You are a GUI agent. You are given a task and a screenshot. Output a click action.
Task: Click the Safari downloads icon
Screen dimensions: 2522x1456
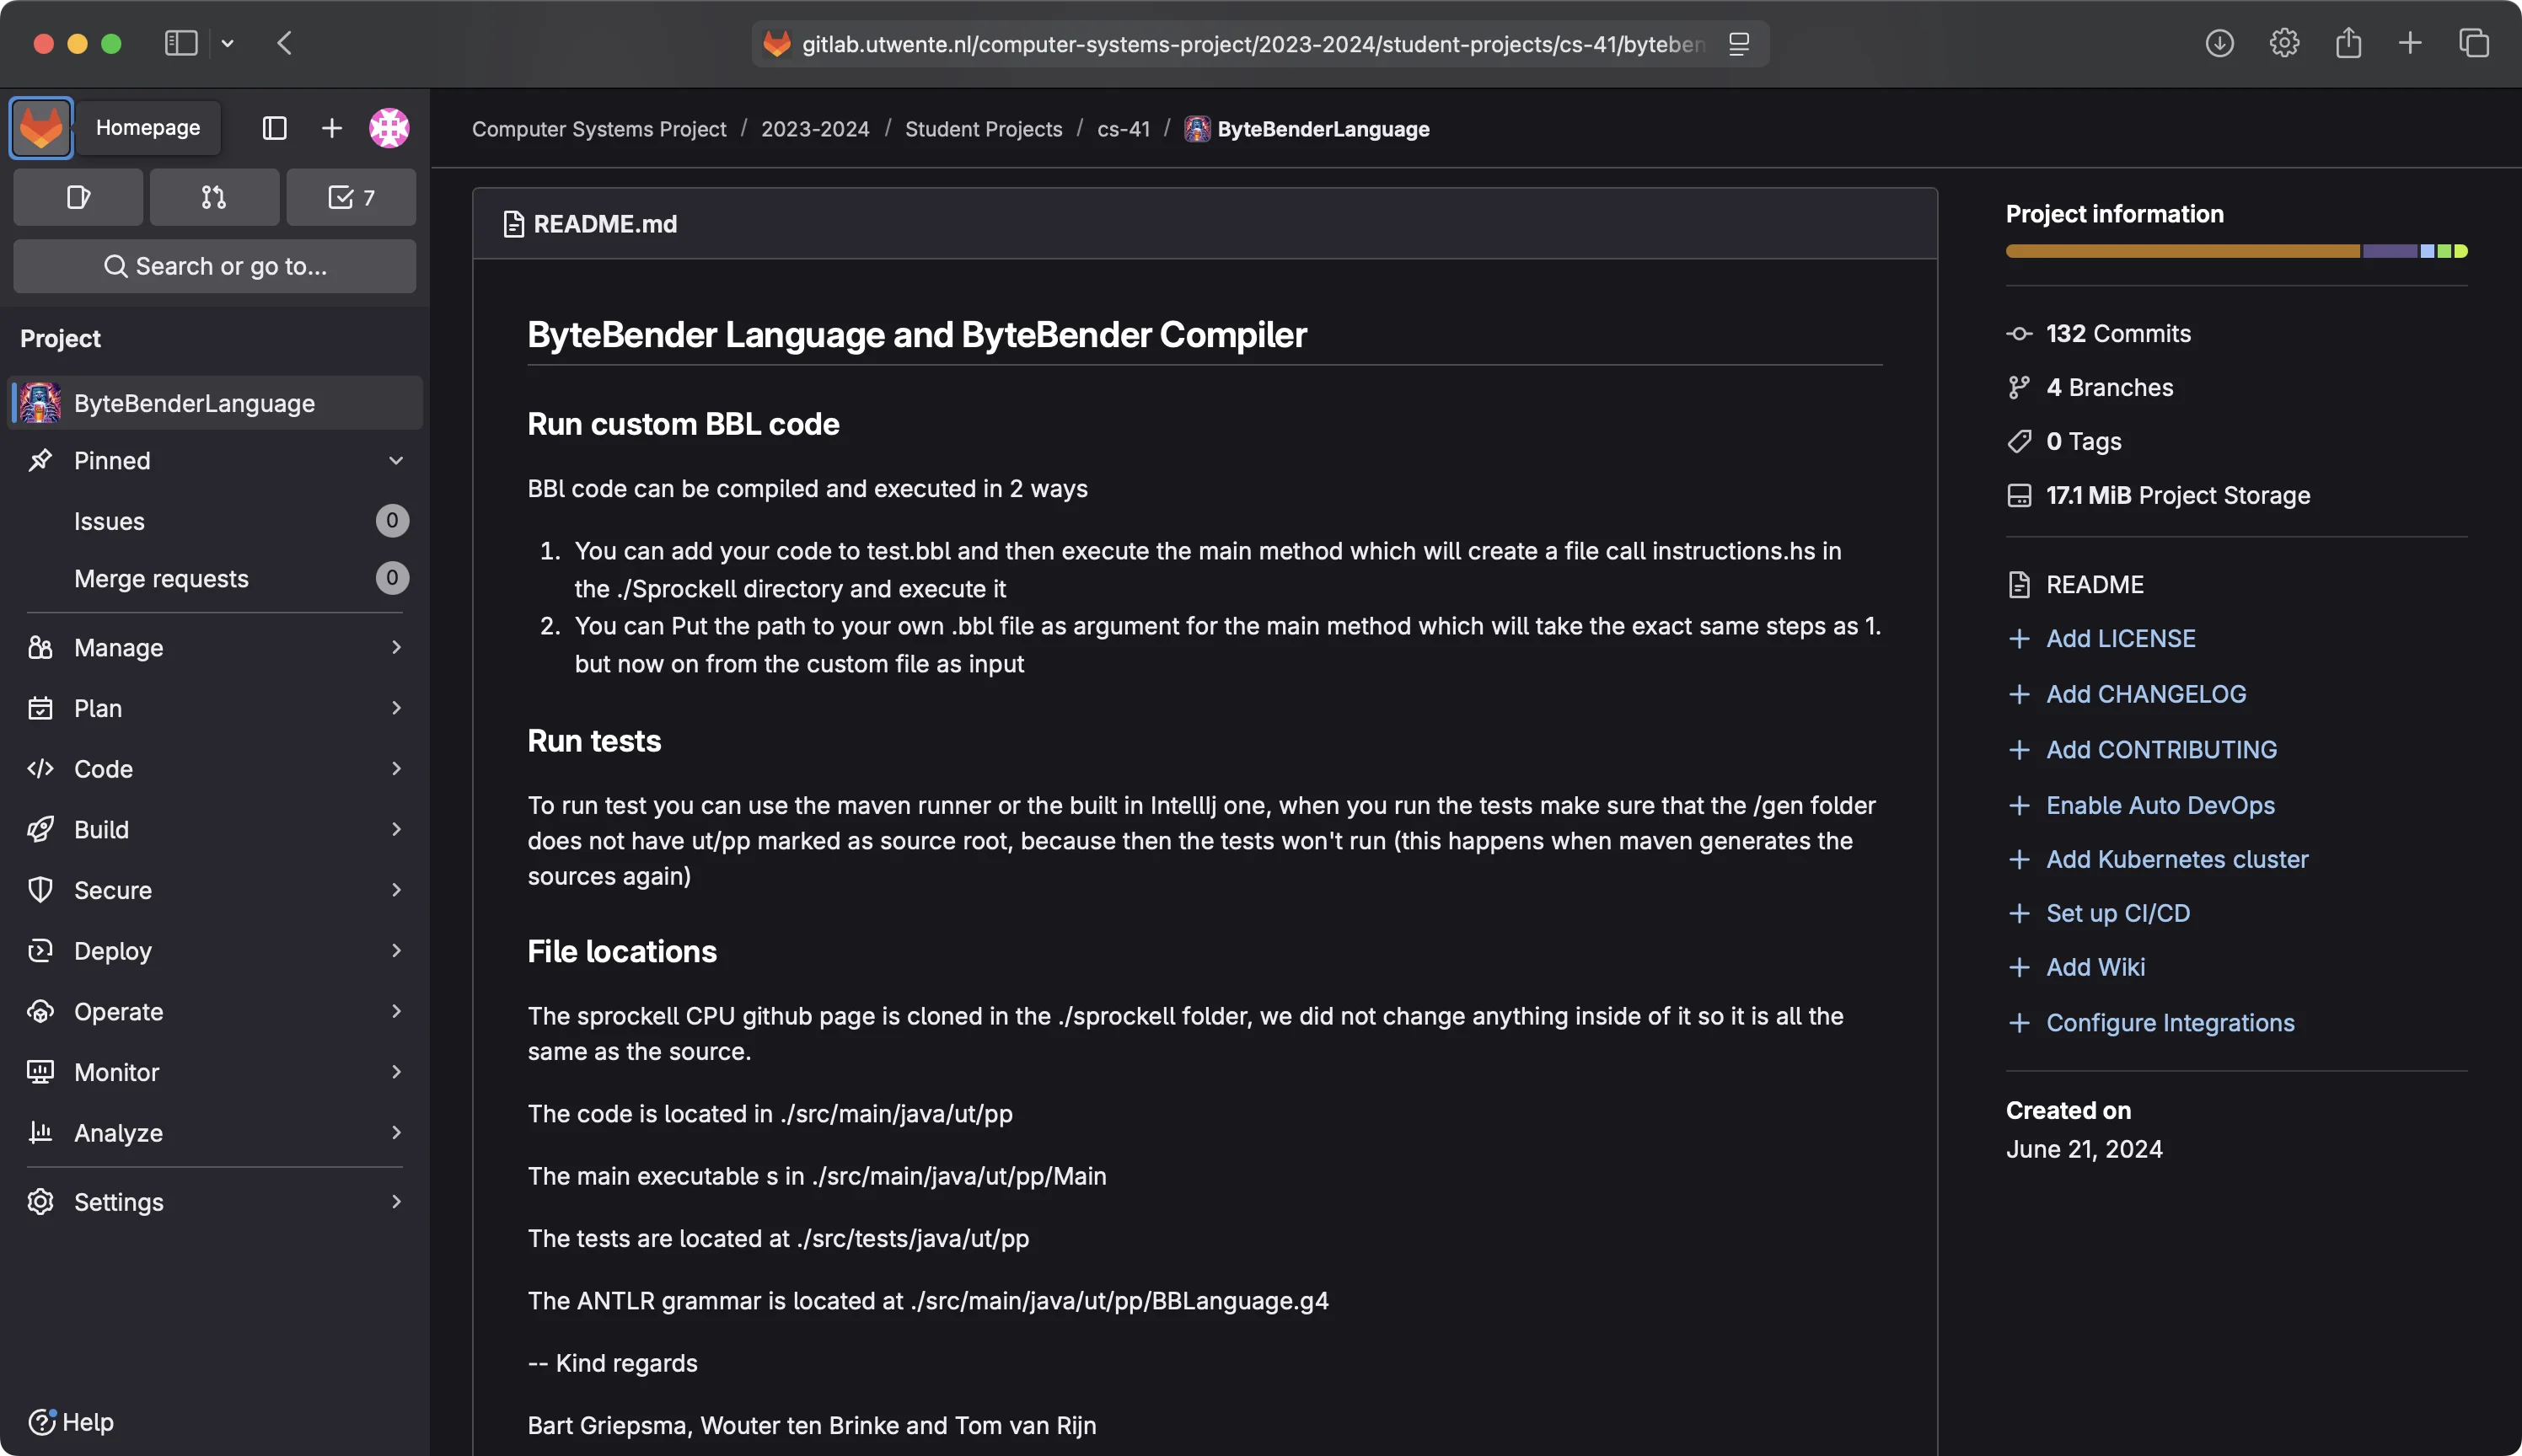[2219, 43]
